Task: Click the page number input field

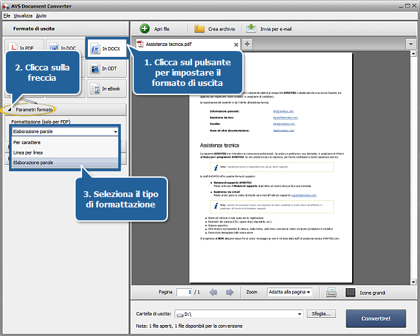Action: (184, 292)
